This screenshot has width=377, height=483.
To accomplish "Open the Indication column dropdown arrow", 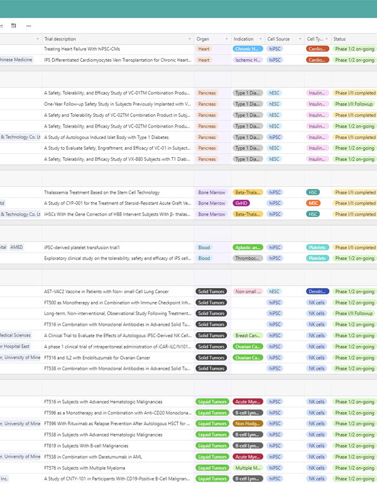I will (x=260, y=39).
